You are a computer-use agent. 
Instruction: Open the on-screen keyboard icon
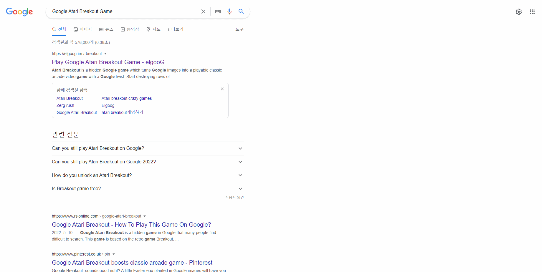(x=218, y=11)
